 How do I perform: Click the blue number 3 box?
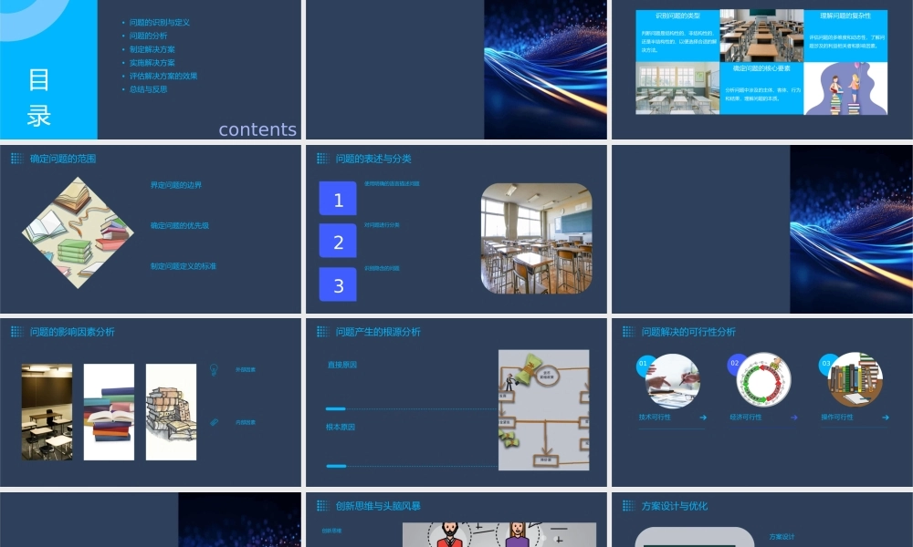pos(338,284)
